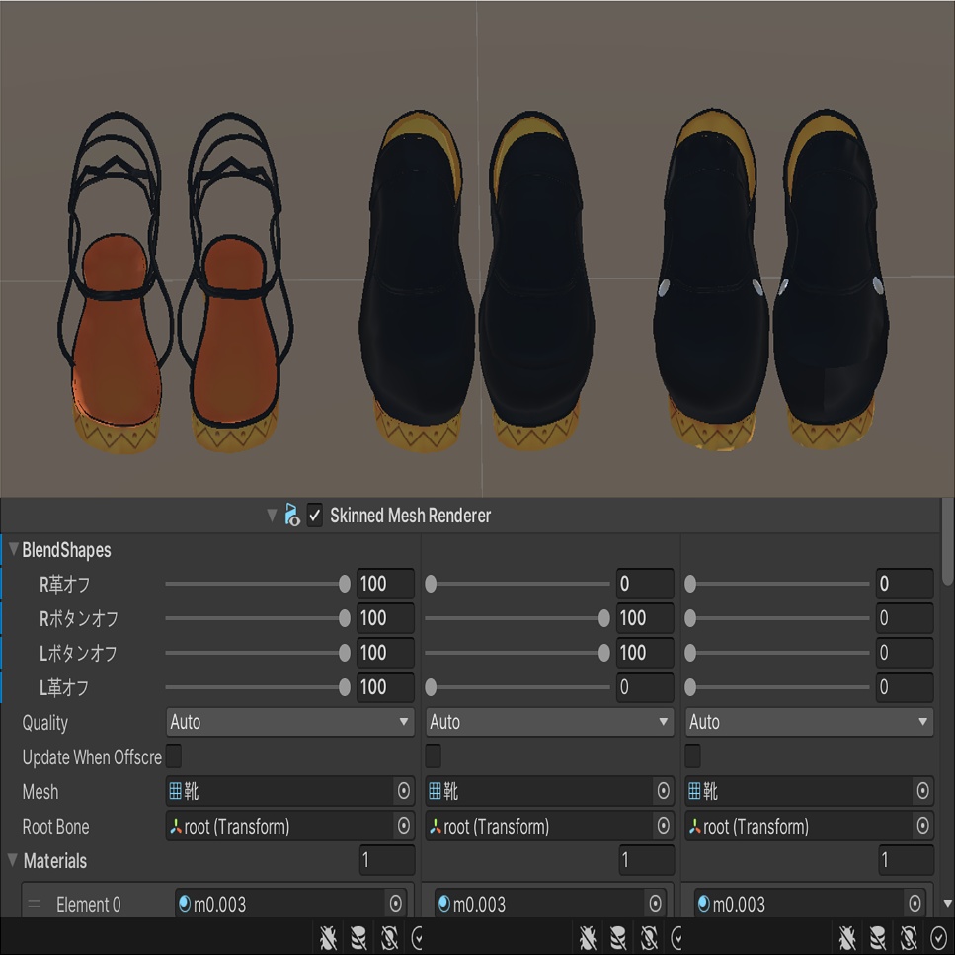Open the object picker for the middle column's Mesh field
Viewport: 955px width, 955px height.
[x=663, y=791]
